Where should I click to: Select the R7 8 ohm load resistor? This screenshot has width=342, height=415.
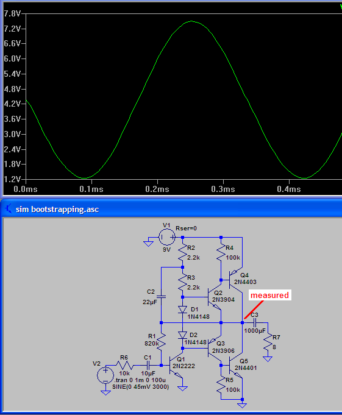(x=268, y=344)
